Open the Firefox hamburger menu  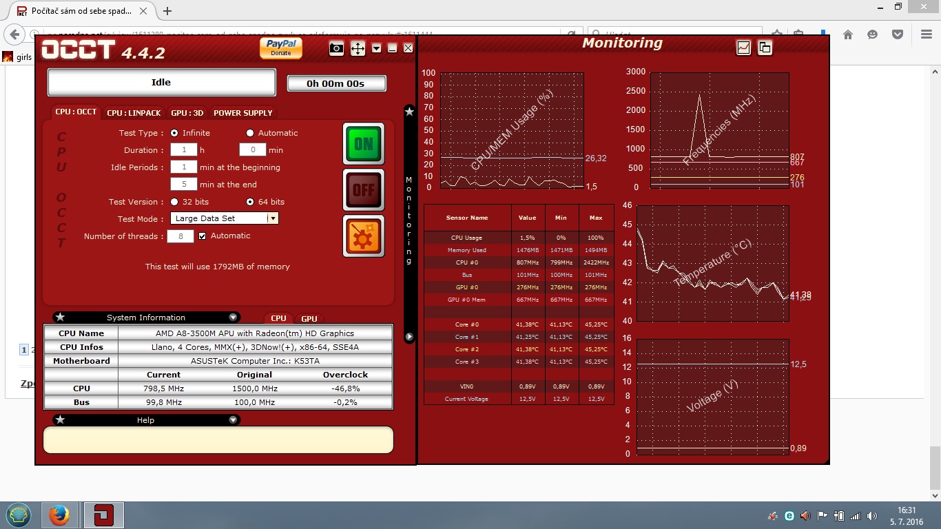click(927, 34)
